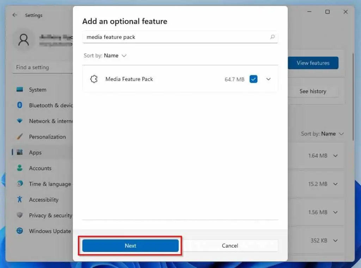The height and width of the screenshot is (268, 361).
Task: Expand Media Feature Pack details chevron
Action: click(268, 79)
